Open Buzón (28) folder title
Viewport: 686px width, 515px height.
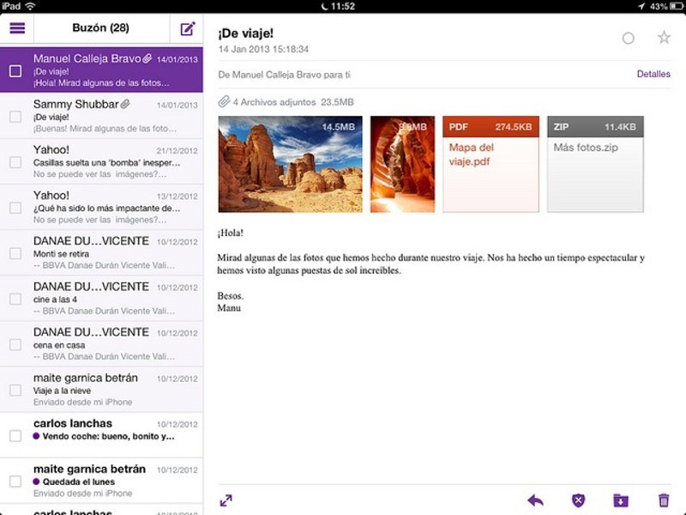[100, 27]
